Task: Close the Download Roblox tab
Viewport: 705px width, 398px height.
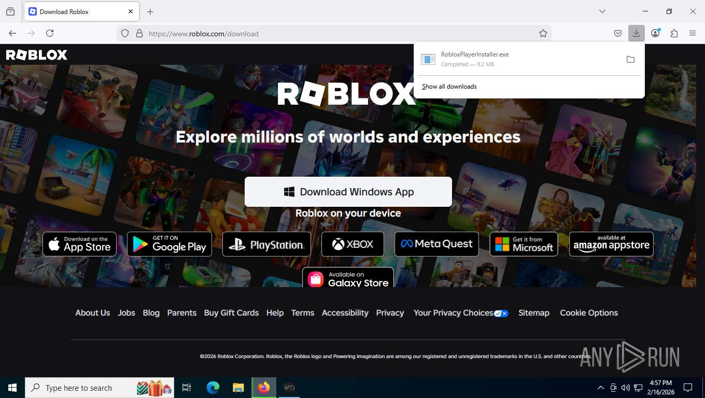Action: pos(131,11)
